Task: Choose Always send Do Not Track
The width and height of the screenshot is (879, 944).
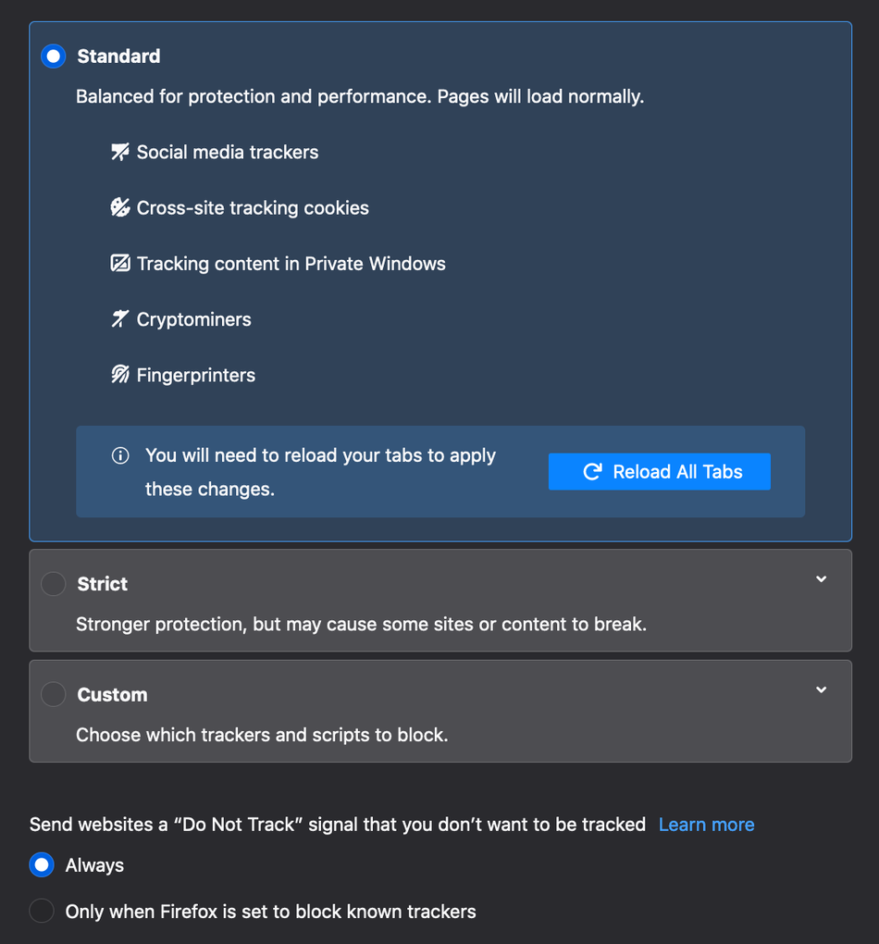Action: coord(42,865)
